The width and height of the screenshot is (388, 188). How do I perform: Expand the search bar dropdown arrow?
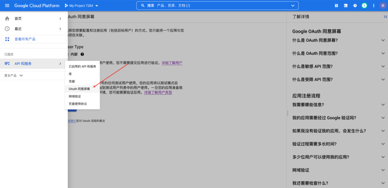click(x=293, y=6)
